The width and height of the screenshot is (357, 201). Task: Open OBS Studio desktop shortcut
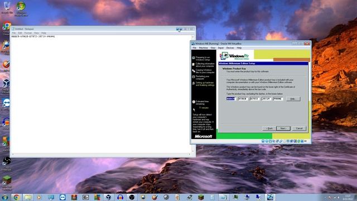6,163
